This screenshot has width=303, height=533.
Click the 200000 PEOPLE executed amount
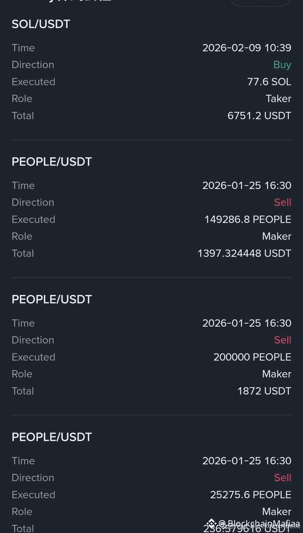tap(252, 357)
